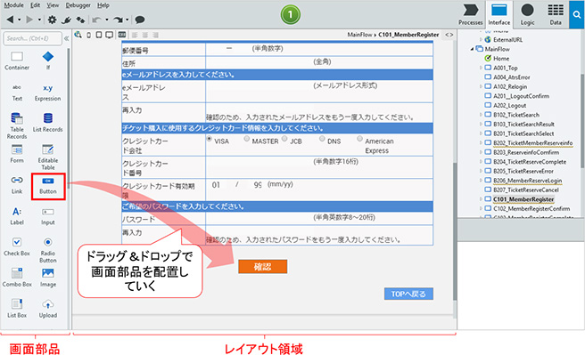Select the Expression widget
The height and width of the screenshot is (355, 585).
coord(48,92)
